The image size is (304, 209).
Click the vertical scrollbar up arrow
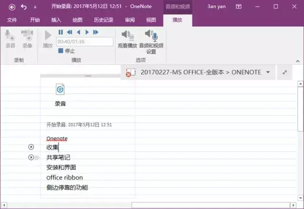coord(301,84)
